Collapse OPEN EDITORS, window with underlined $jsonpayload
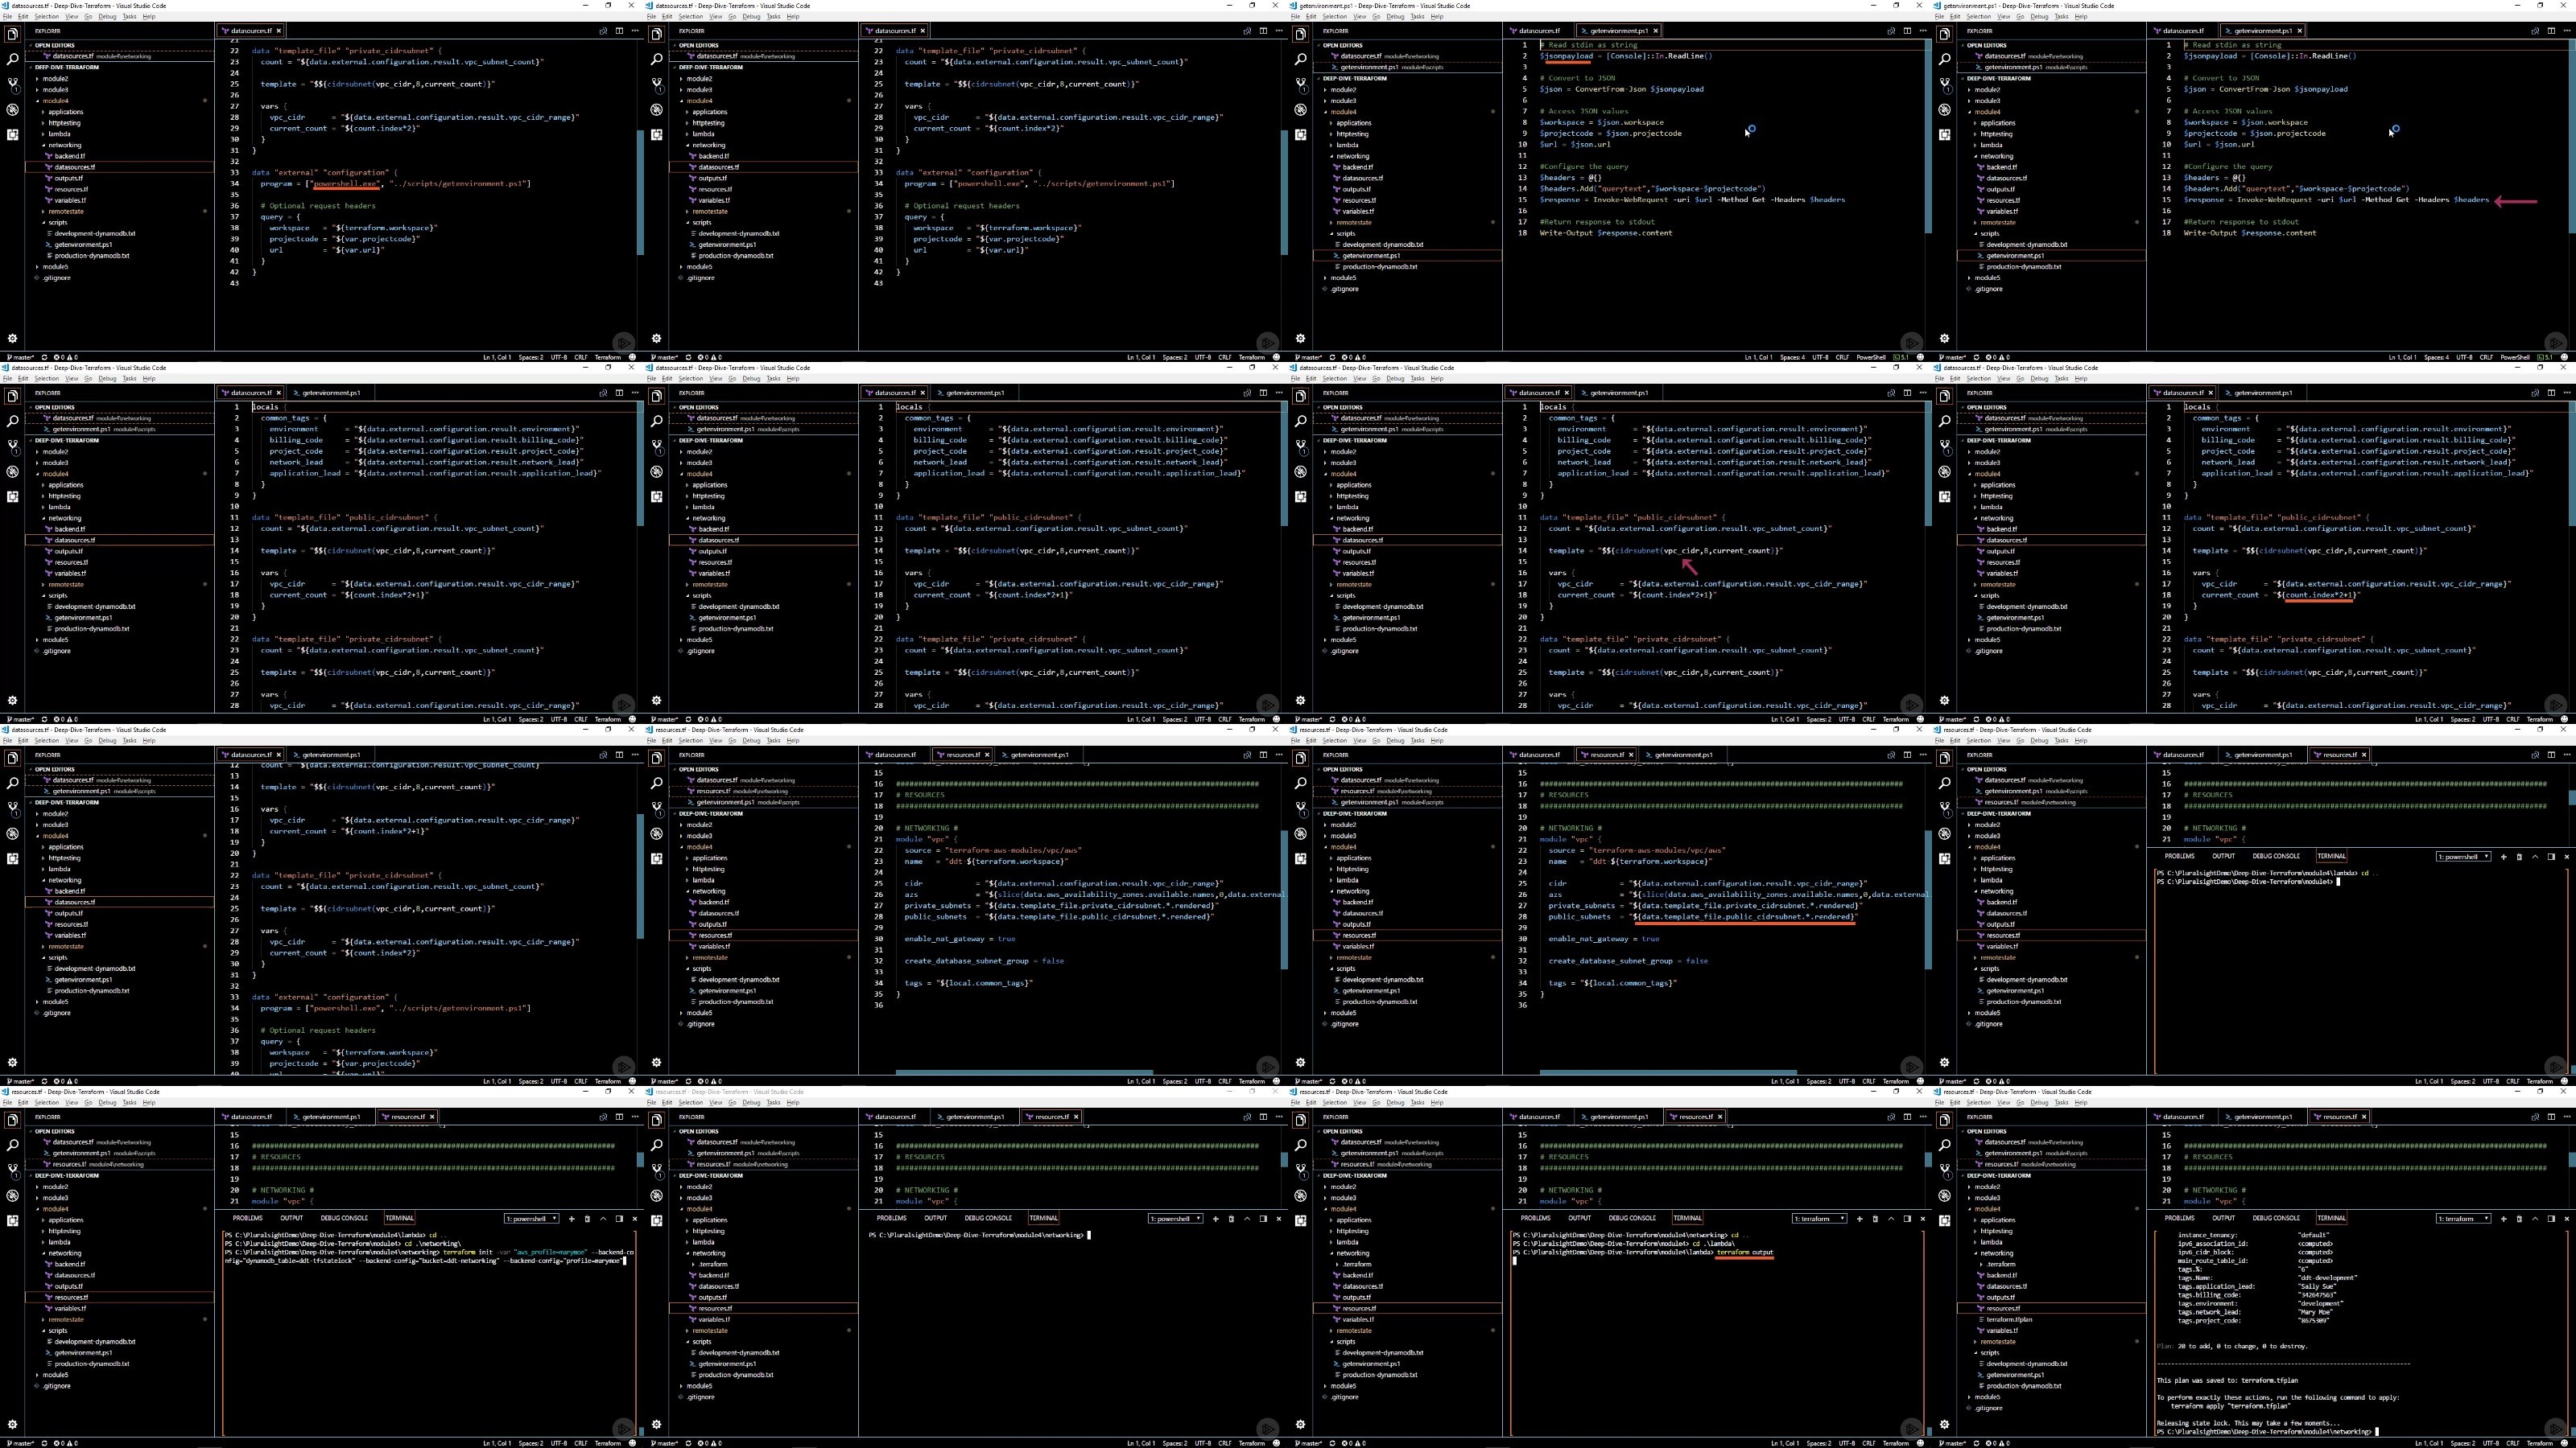The width and height of the screenshot is (2576, 1448). [x=1343, y=45]
